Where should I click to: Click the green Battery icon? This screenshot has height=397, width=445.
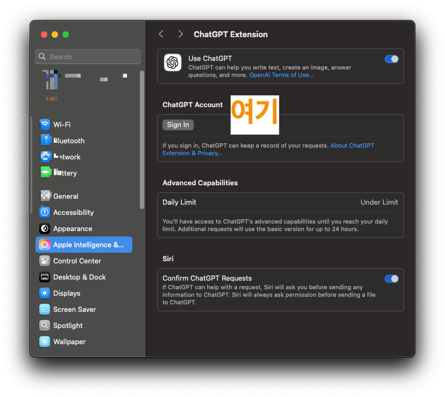[45, 172]
